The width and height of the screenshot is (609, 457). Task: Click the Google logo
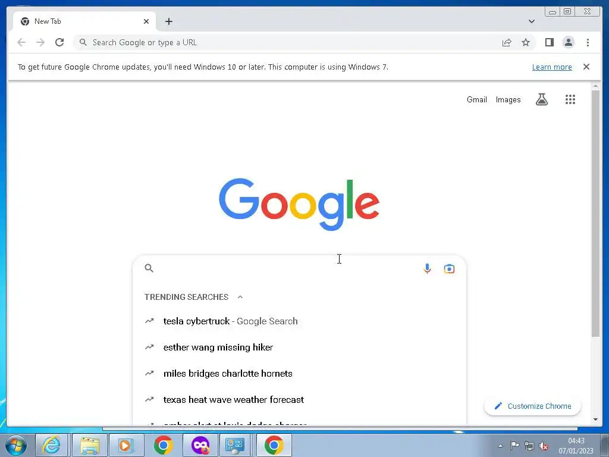[299, 205]
